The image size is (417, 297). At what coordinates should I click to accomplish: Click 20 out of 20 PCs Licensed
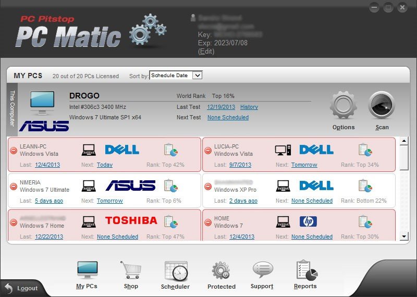click(85, 76)
